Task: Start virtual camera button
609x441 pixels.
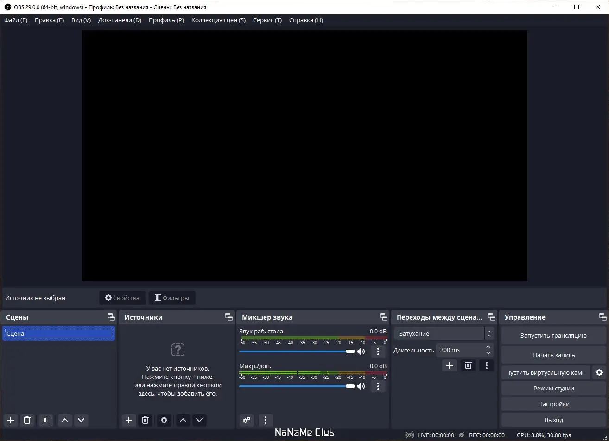Action: tap(546, 373)
